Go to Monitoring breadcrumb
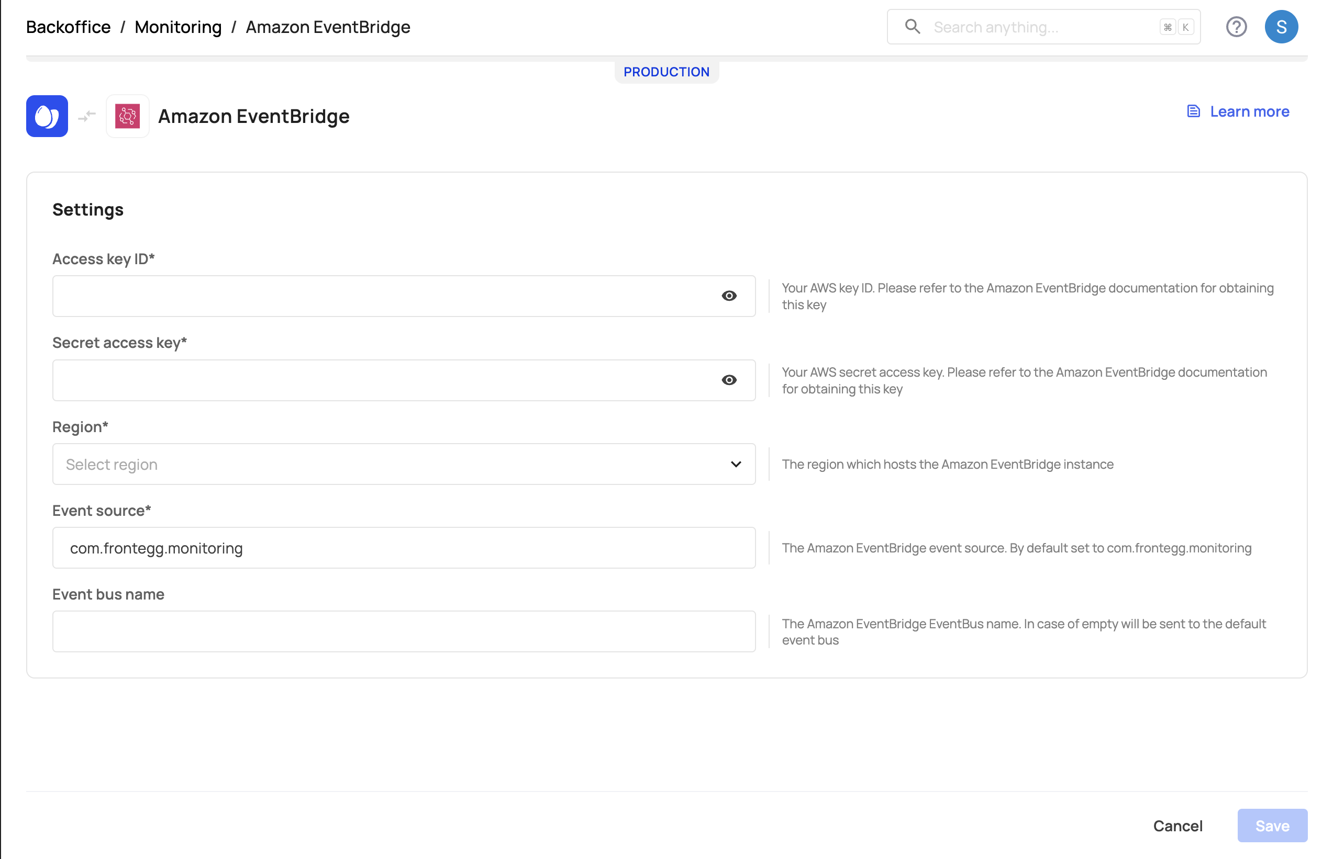The image size is (1333, 859). [x=178, y=27]
